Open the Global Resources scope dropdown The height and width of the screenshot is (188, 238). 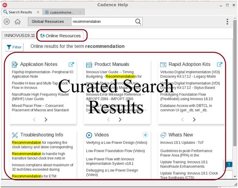(50, 22)
